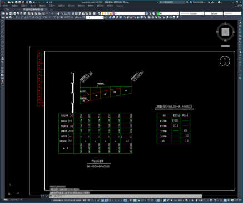
Task: Open the QuickCalc calculator icon
Action: coord(90,13)
